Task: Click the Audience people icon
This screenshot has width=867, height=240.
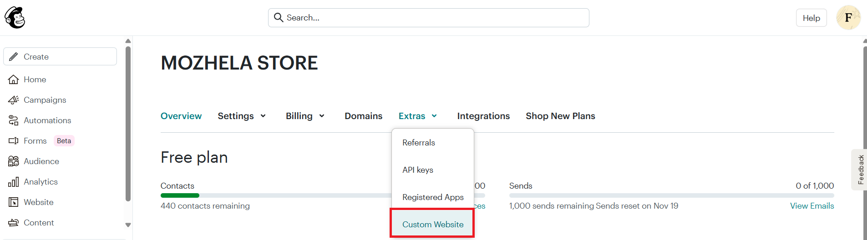Action: click(x=14, y=161)
